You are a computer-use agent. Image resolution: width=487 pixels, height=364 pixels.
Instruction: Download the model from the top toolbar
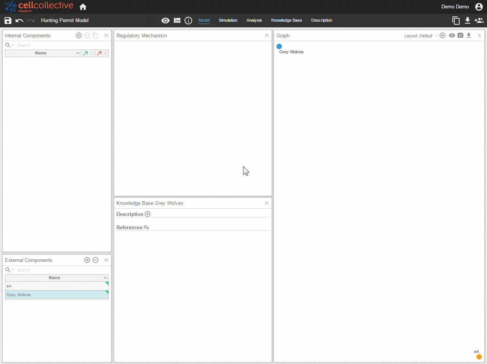click(468, 21)
